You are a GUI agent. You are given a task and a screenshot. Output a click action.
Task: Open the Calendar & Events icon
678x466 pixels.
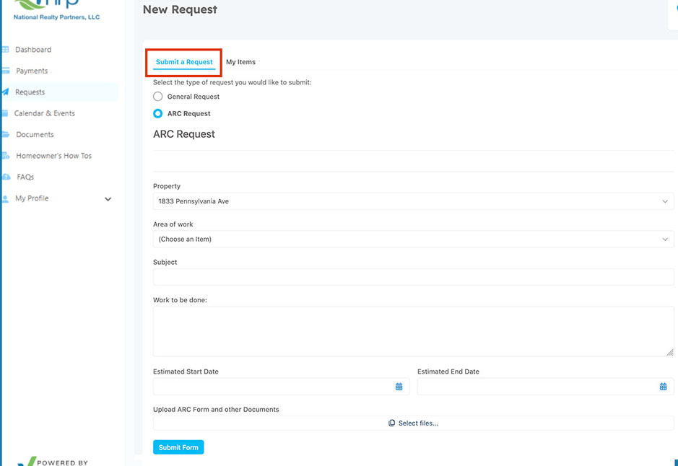(5, 113)
